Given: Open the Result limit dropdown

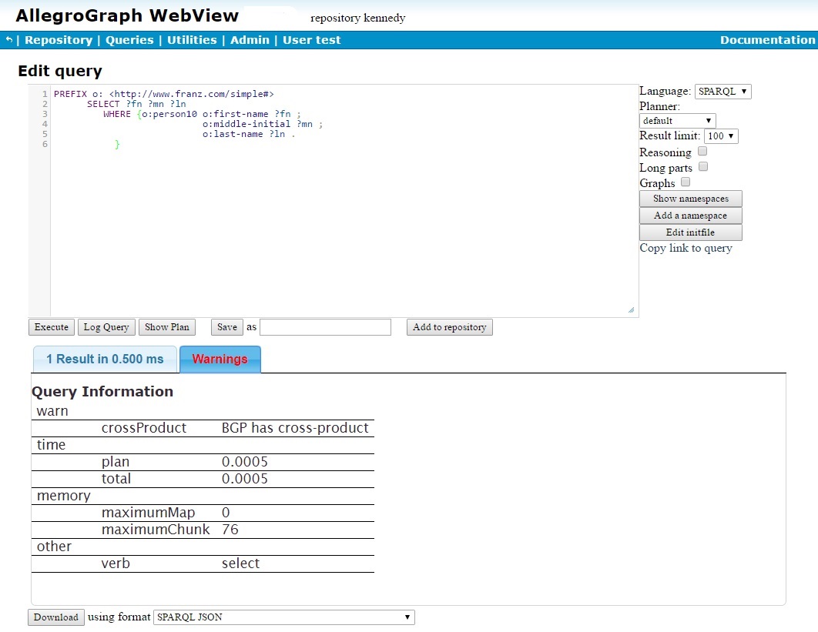Looking at the screenshot, I should coord(721,136).
